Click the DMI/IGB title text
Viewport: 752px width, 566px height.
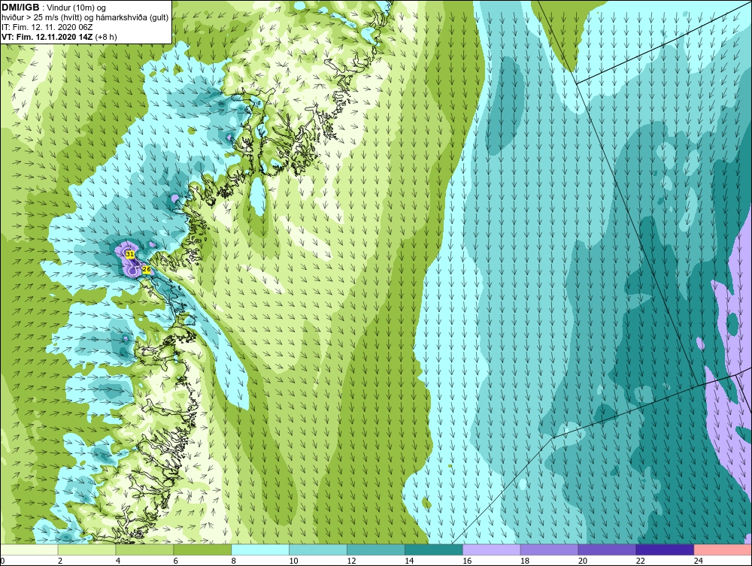20,8
